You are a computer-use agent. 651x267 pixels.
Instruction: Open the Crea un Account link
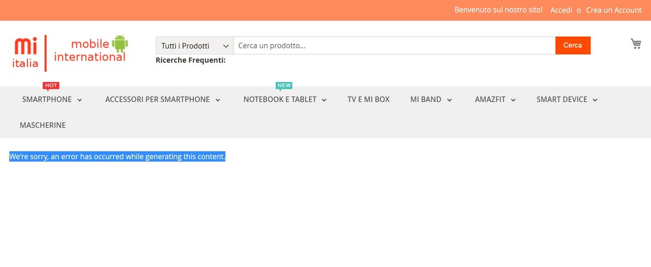pos(614,10)
